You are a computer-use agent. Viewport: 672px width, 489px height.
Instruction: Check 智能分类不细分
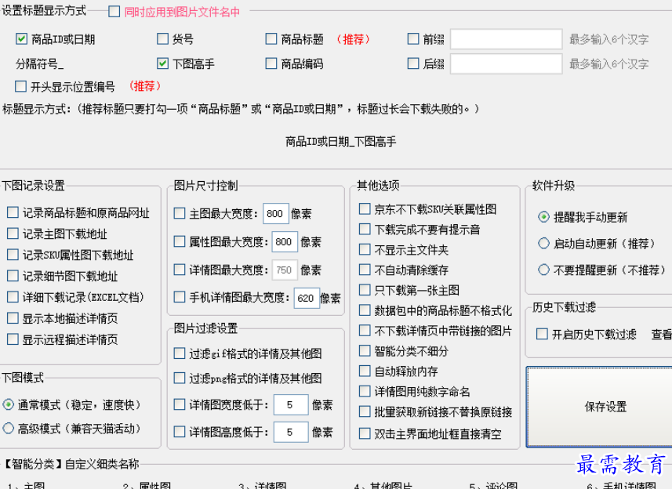[365, 351]
